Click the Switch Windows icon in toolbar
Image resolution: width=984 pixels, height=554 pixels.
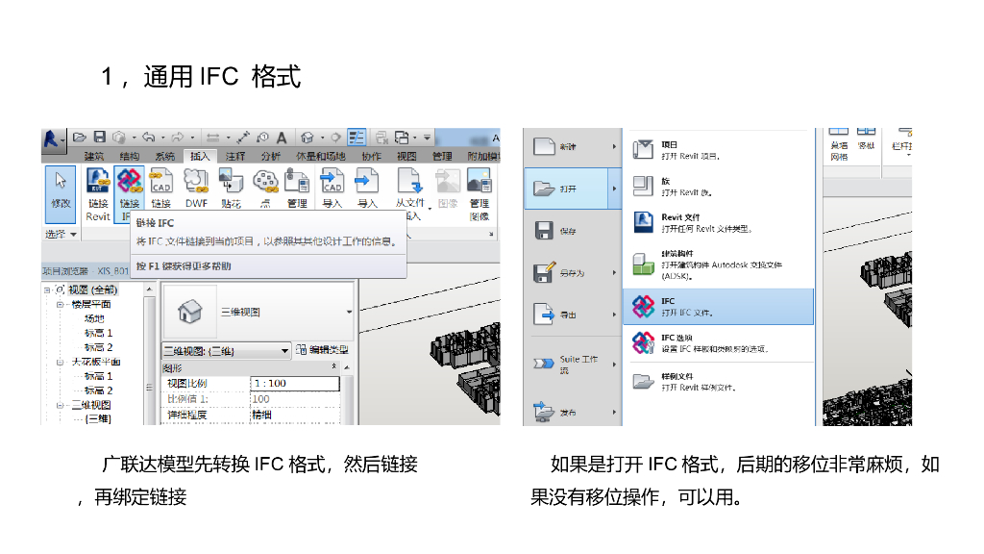pyautogui.click(x=402, y=137)
